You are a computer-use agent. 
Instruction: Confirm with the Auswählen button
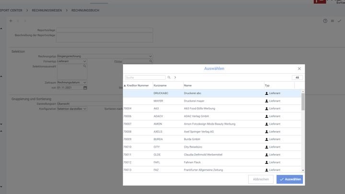[289, 179]
